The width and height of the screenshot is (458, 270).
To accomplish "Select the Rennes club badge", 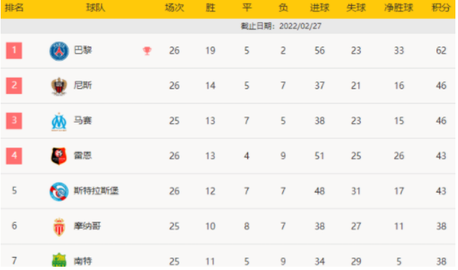I will pyautogui.click(x=59, y=156).
